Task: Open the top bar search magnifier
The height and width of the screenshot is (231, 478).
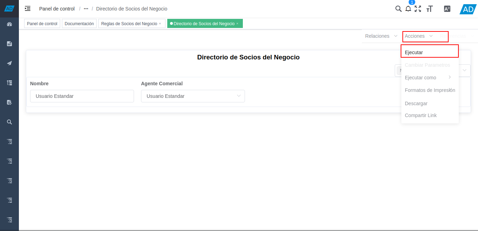Action: (x=398, y=9)
